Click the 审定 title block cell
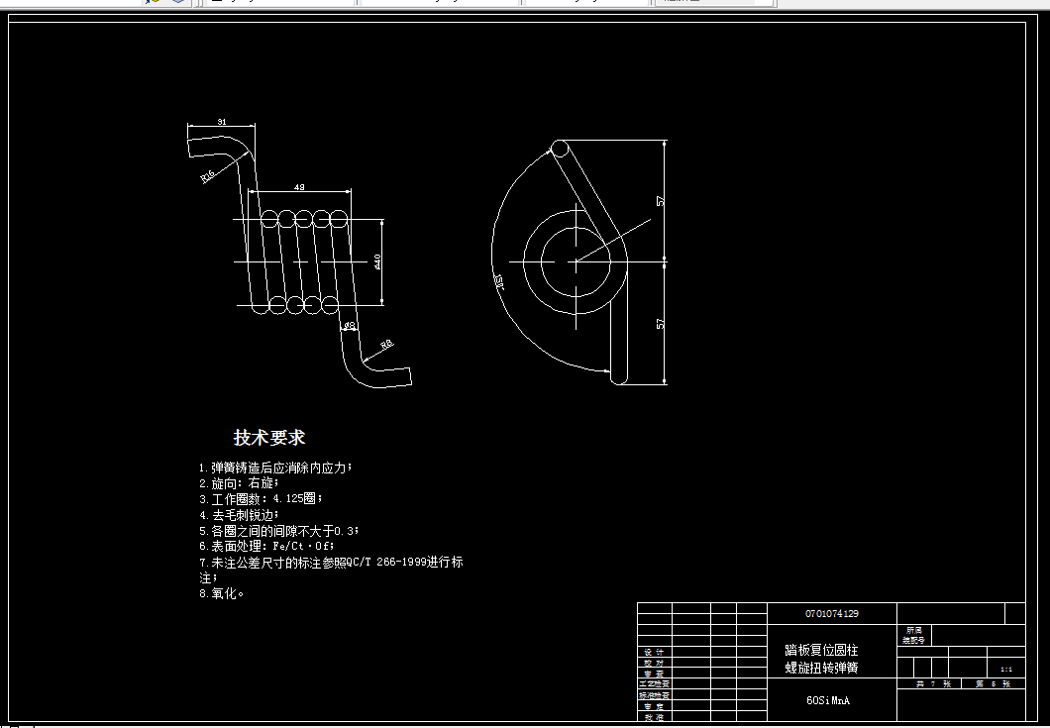The width and height of the screenshot is (1050, 728). click(x=654, y=706)
